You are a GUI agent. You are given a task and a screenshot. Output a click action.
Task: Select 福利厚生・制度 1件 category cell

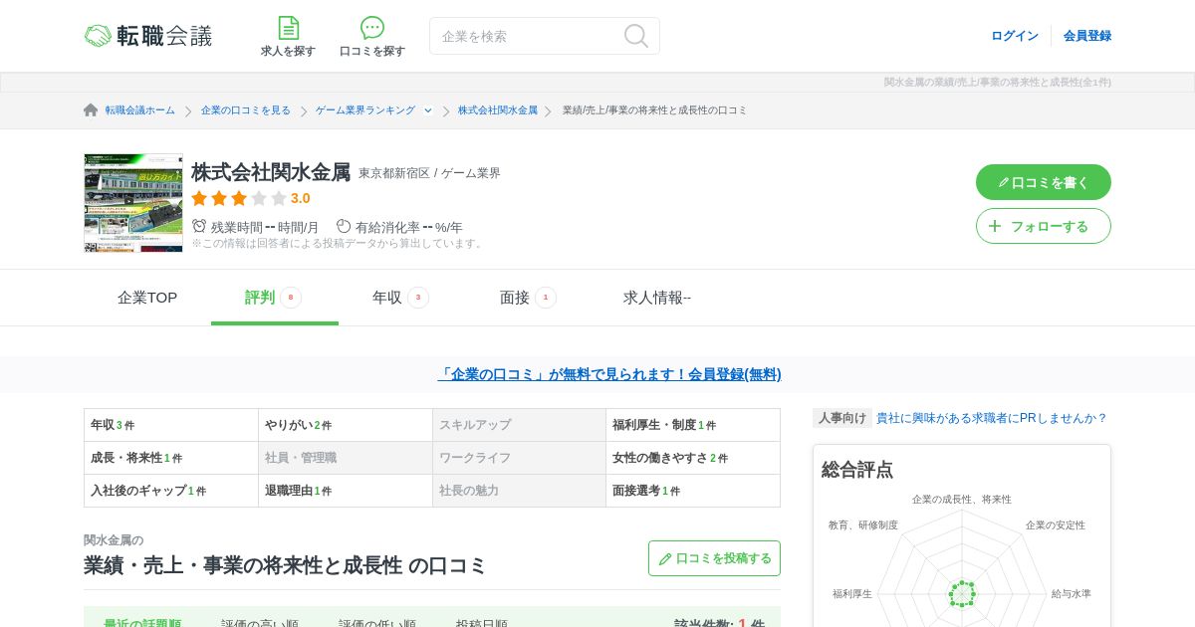tap(693, 425)
